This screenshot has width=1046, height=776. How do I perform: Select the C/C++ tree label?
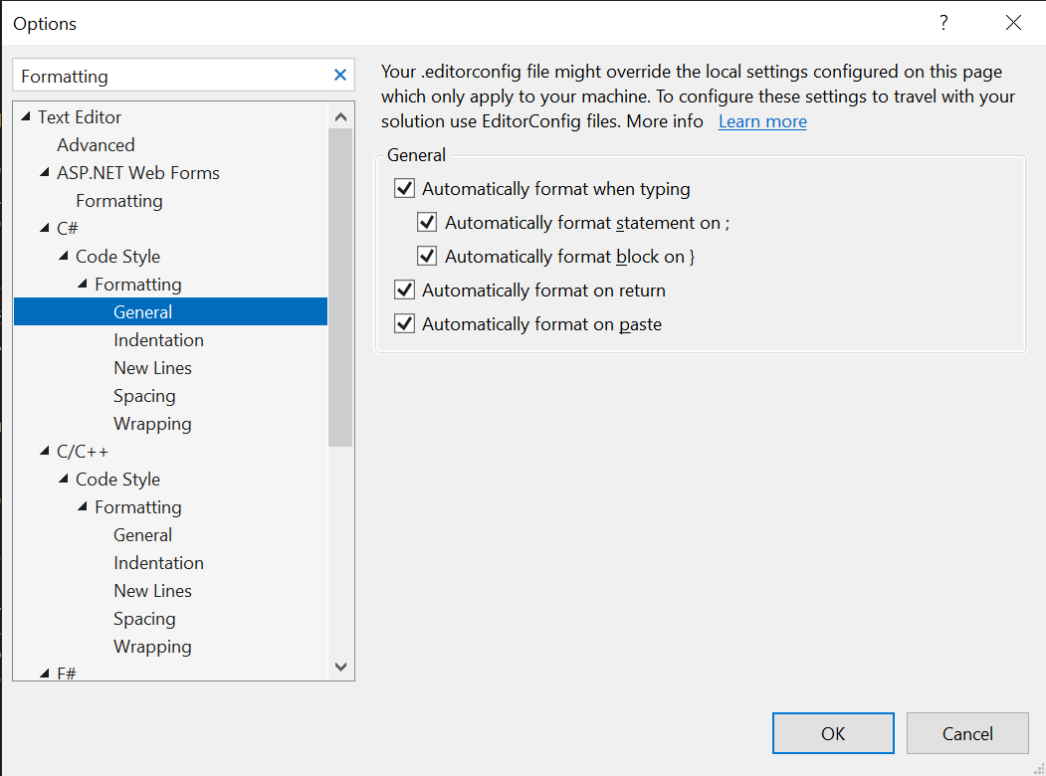tap(82, 452)
